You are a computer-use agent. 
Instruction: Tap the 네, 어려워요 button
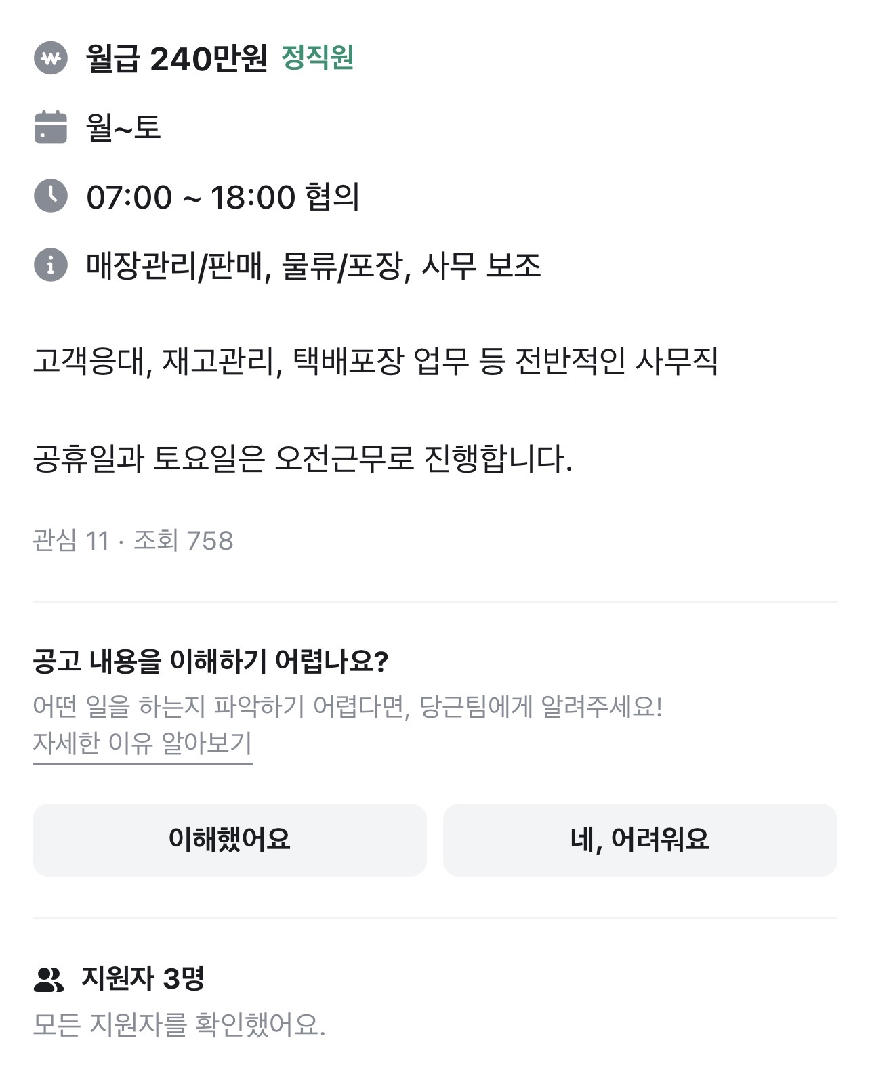640,840
